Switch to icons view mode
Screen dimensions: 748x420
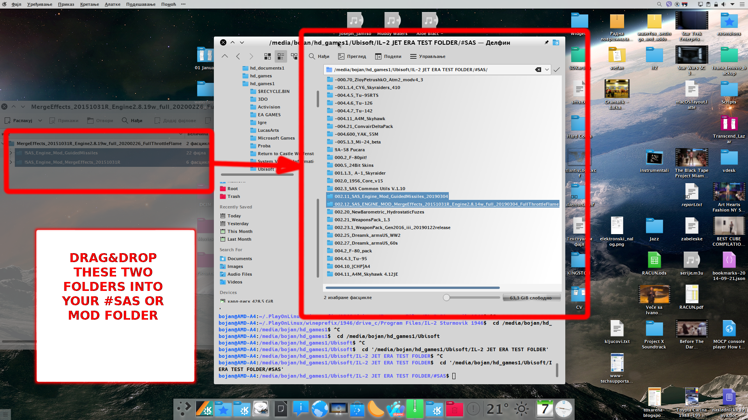[x=268, y=56]
